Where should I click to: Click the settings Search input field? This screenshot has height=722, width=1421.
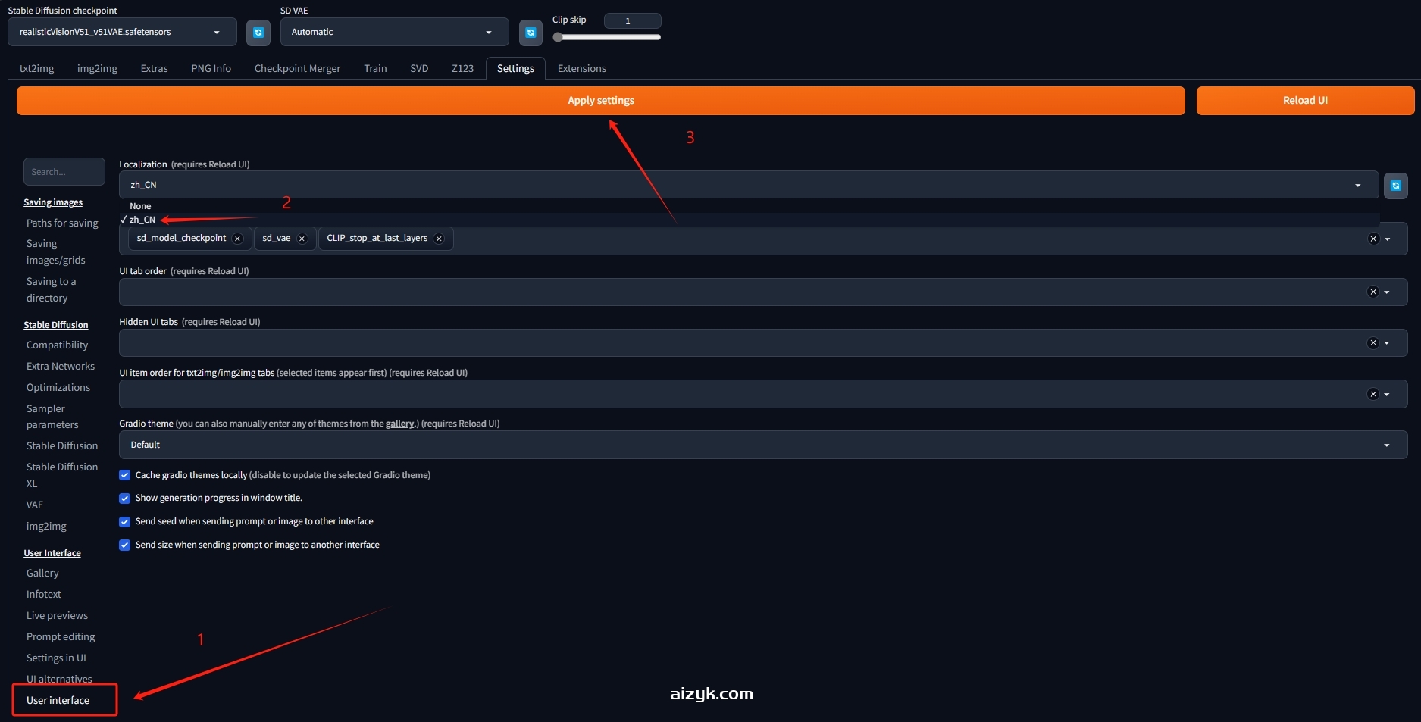coord(64,172)
